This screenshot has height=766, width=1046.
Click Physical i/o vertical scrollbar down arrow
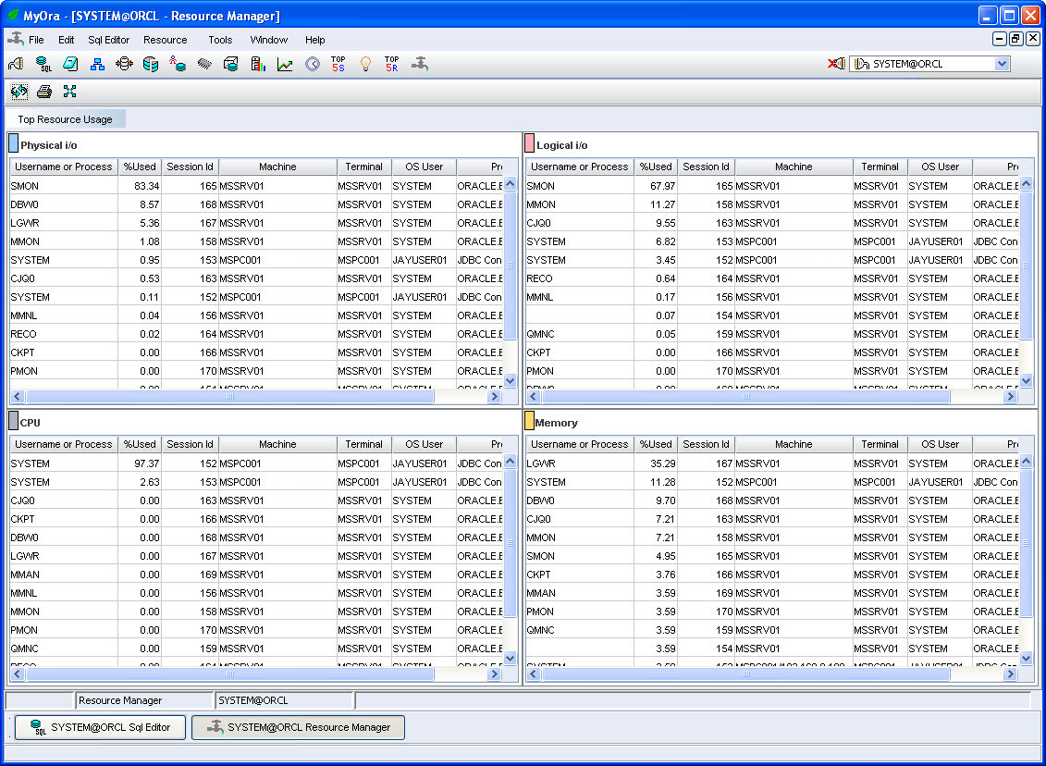[511, 380]
